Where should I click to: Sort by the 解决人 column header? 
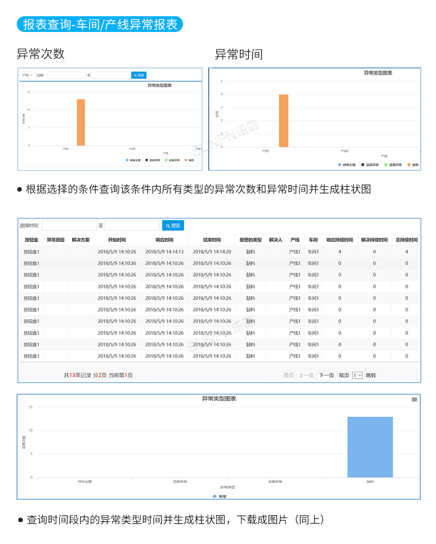point(275,240)
